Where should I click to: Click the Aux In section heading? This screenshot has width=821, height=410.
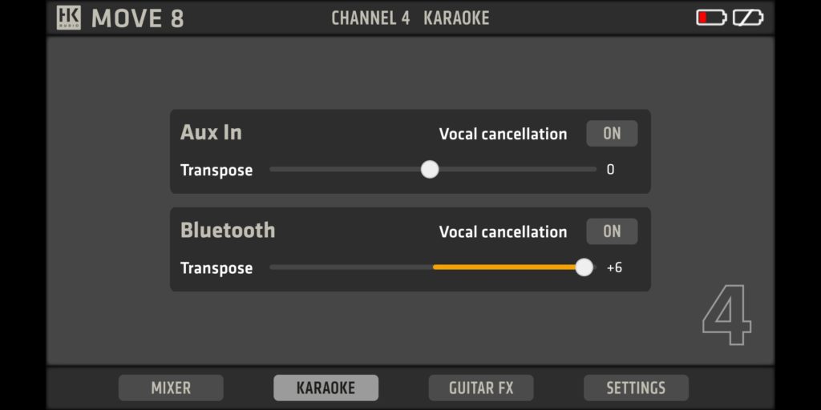click(x=211, y=133)
